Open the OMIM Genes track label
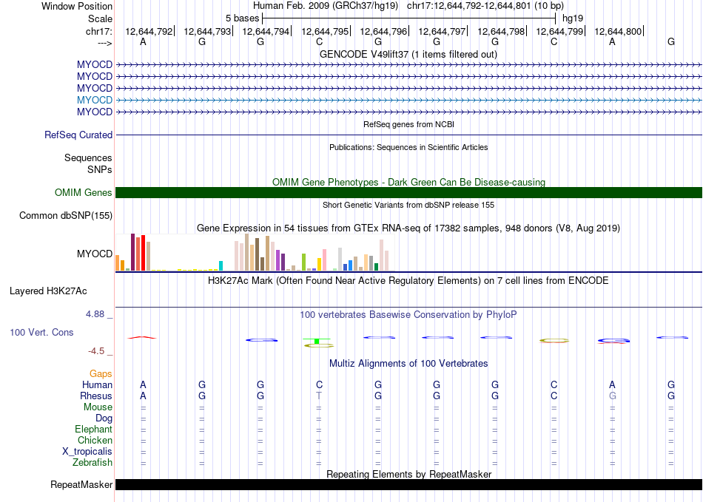 coord(84,193)
